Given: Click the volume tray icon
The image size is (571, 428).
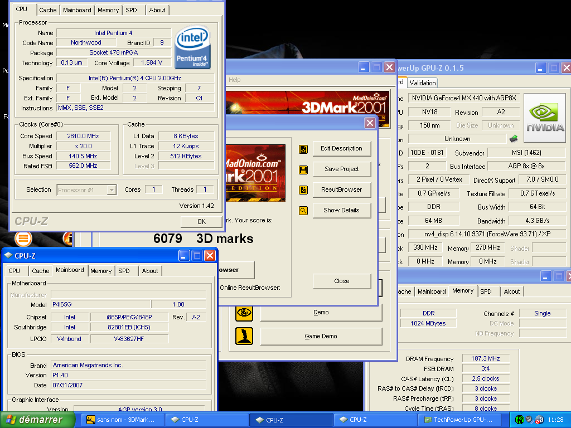Looking at the screenshot, I should pos(529,420).
